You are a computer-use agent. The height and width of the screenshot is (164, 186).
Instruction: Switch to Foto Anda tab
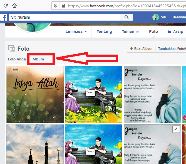click(x=17, y=59)
